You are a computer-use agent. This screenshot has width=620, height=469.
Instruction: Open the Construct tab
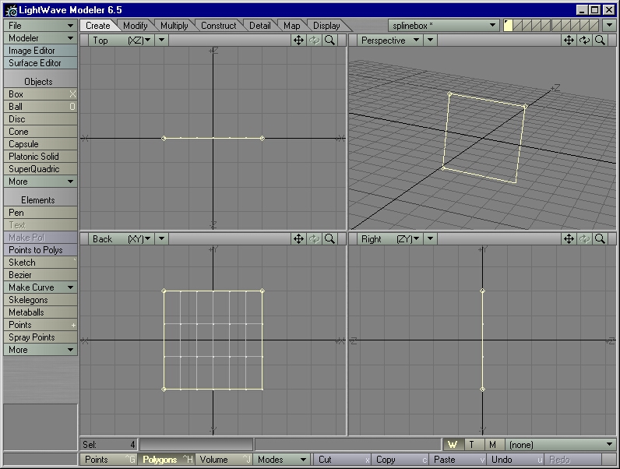point(218,26)
